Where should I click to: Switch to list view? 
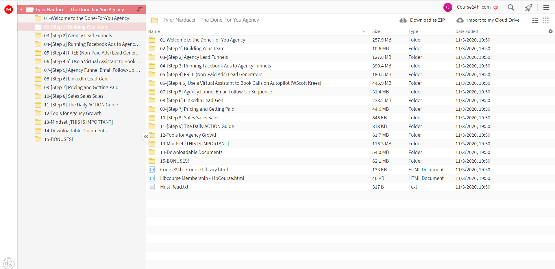535,20
